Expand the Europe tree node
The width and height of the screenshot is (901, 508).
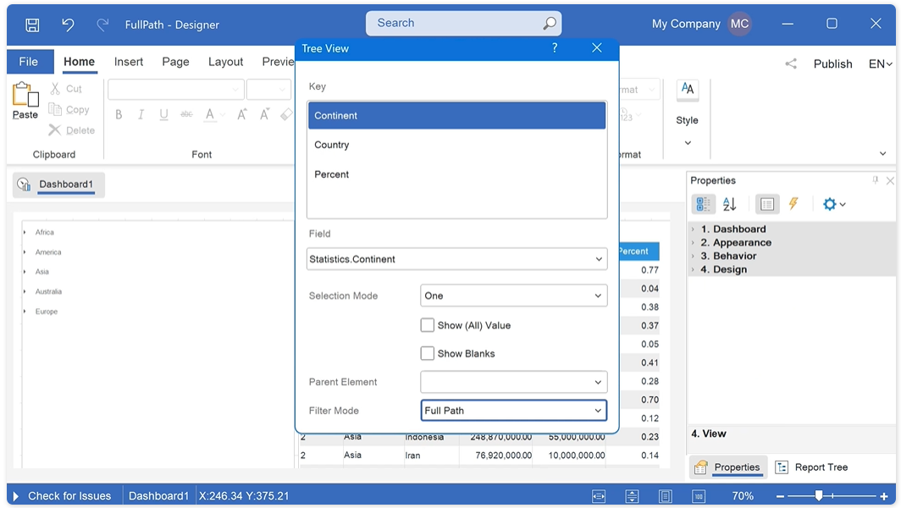point(25,312)
